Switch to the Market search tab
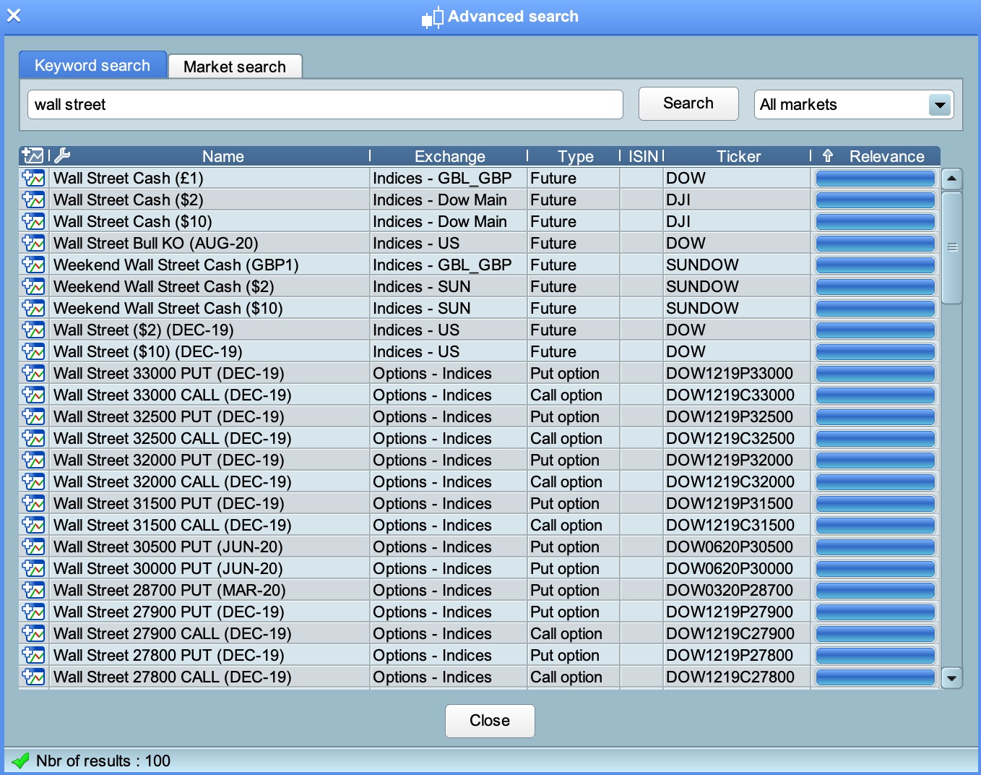 (235, 67)
